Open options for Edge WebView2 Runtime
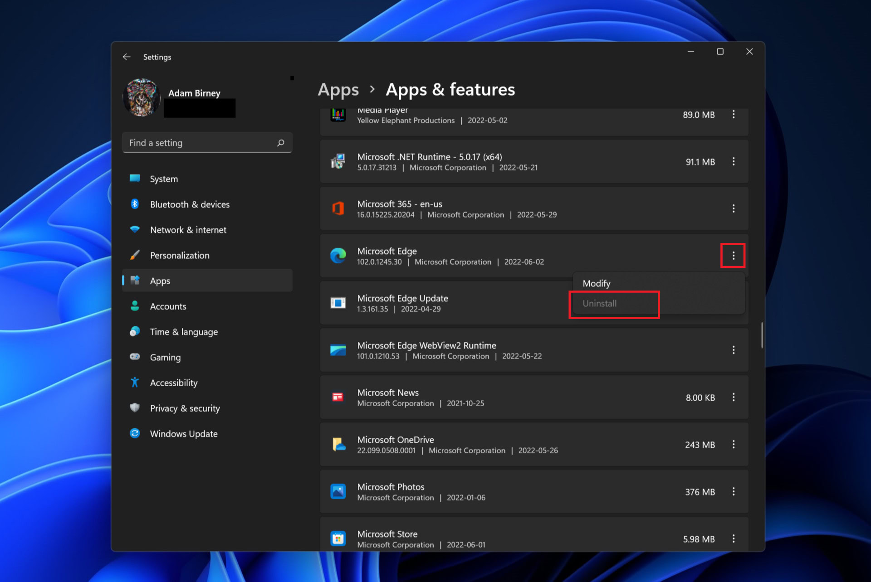871x582 pixels. coord(734,350)
